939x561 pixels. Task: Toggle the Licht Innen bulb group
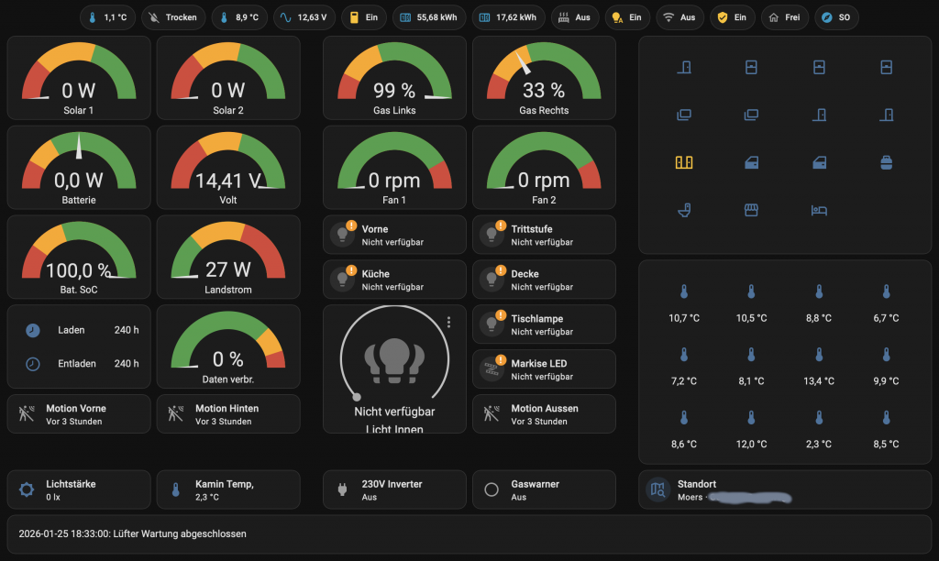coord(394,360)
